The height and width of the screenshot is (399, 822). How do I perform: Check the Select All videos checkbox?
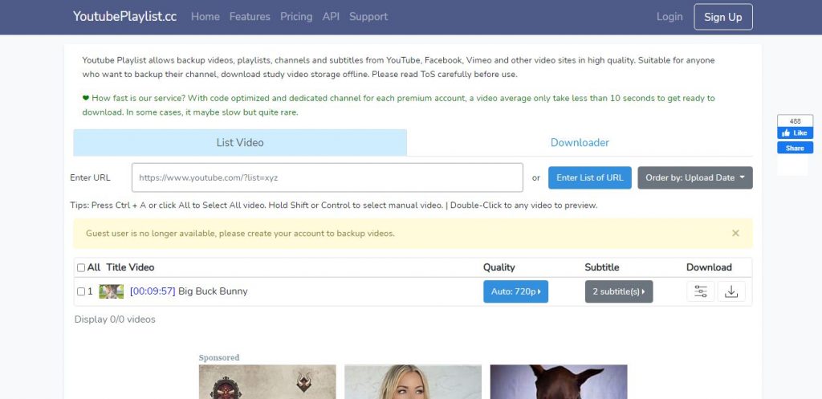81,267
